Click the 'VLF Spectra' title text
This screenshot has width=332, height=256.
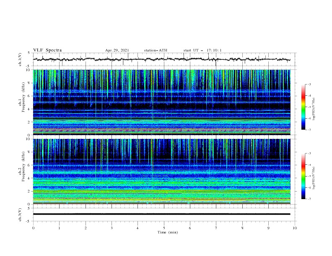coord(47,50)
